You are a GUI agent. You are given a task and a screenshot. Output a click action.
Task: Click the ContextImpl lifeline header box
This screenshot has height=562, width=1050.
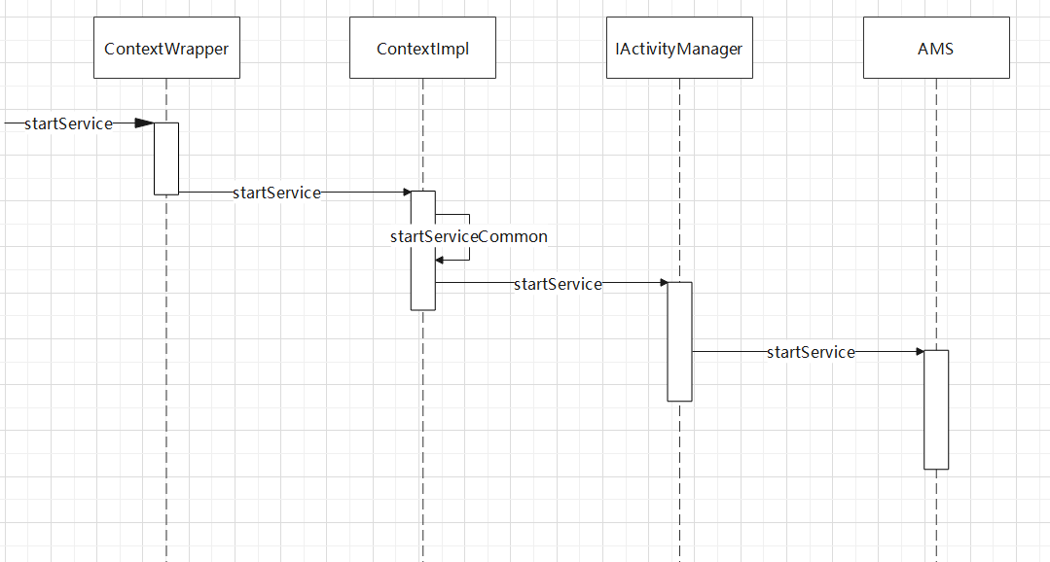pos(422,49)
